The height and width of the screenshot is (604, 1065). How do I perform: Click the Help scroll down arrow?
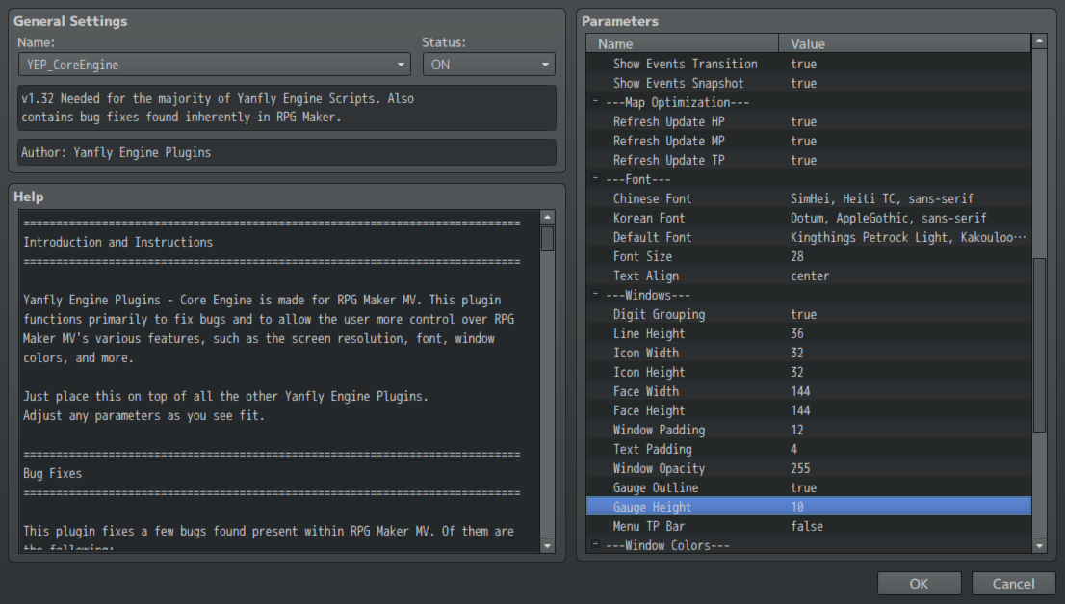[548, 545]
